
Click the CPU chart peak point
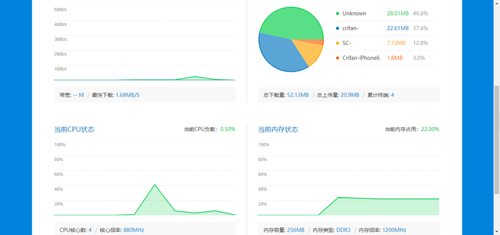154,184
